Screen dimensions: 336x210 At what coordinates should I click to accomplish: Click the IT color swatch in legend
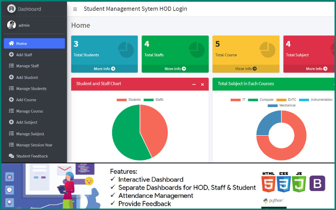236,100
